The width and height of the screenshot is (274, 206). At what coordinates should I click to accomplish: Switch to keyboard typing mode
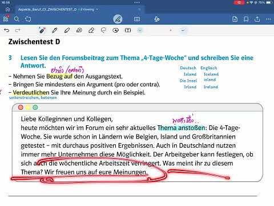(x=137, y=19)
